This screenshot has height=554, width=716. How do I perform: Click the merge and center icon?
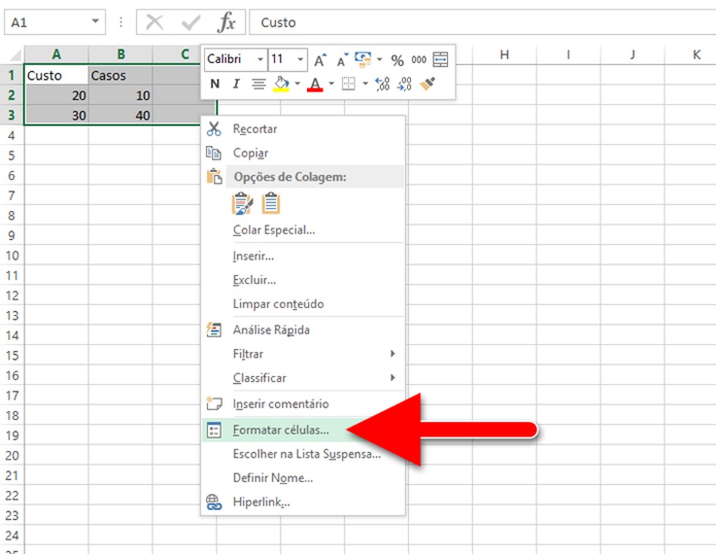point(440,60)
